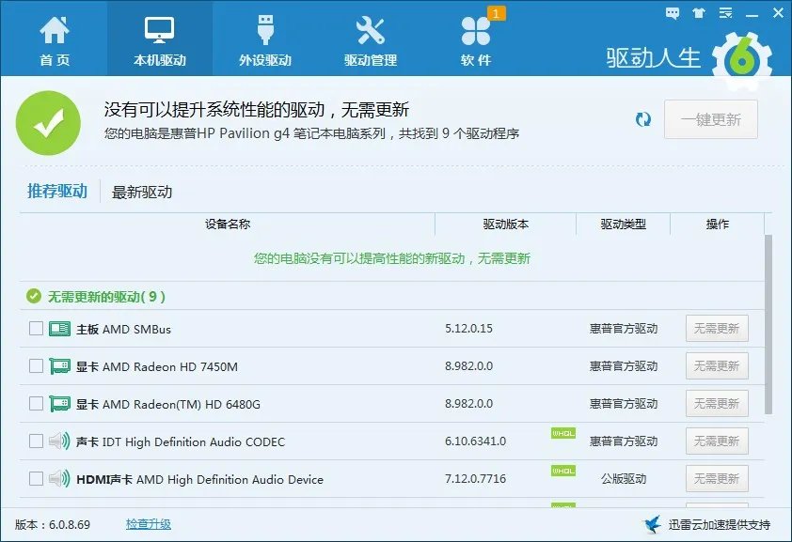This screenshot has width=792, height=542.
Task: Click the notification badge on 软件
Action: 496,13
